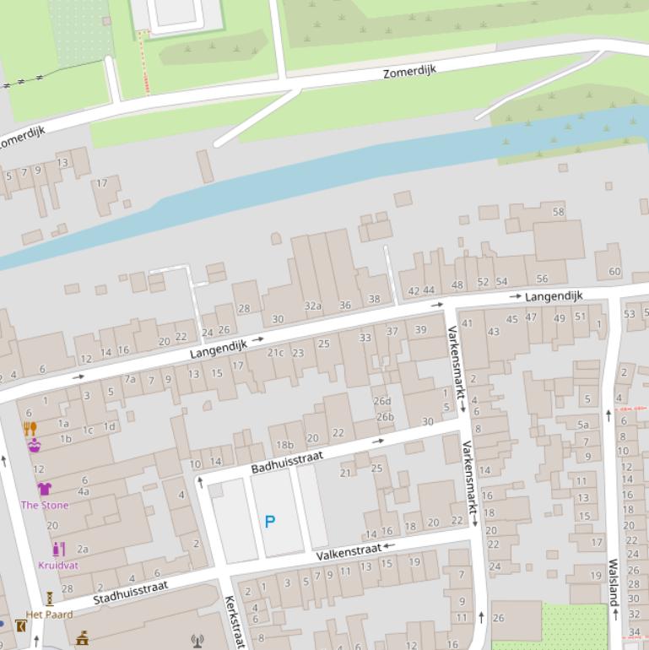
Task: Click the clothing shirt icon above The Stone
Action: [x=44, y=489]
